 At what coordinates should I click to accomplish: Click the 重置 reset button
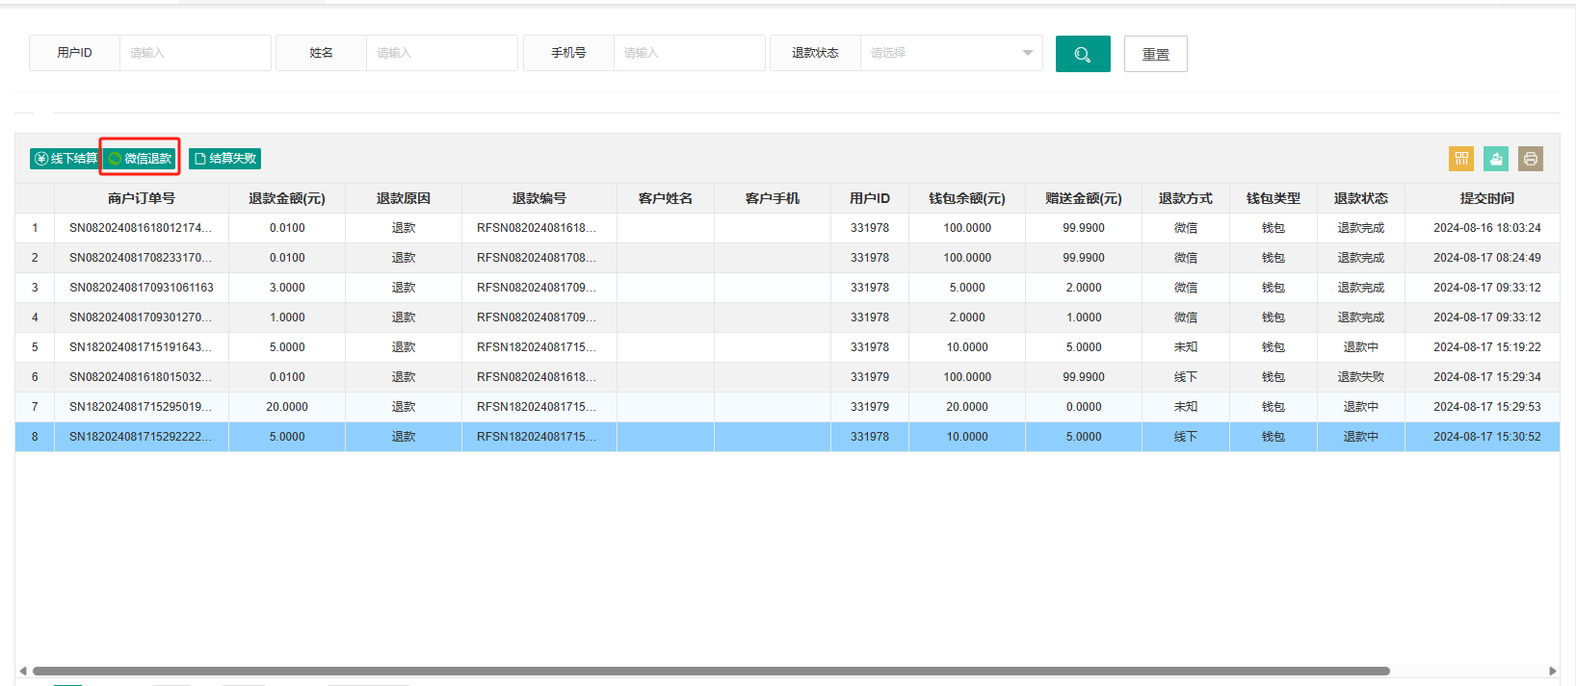point(1156,54)
